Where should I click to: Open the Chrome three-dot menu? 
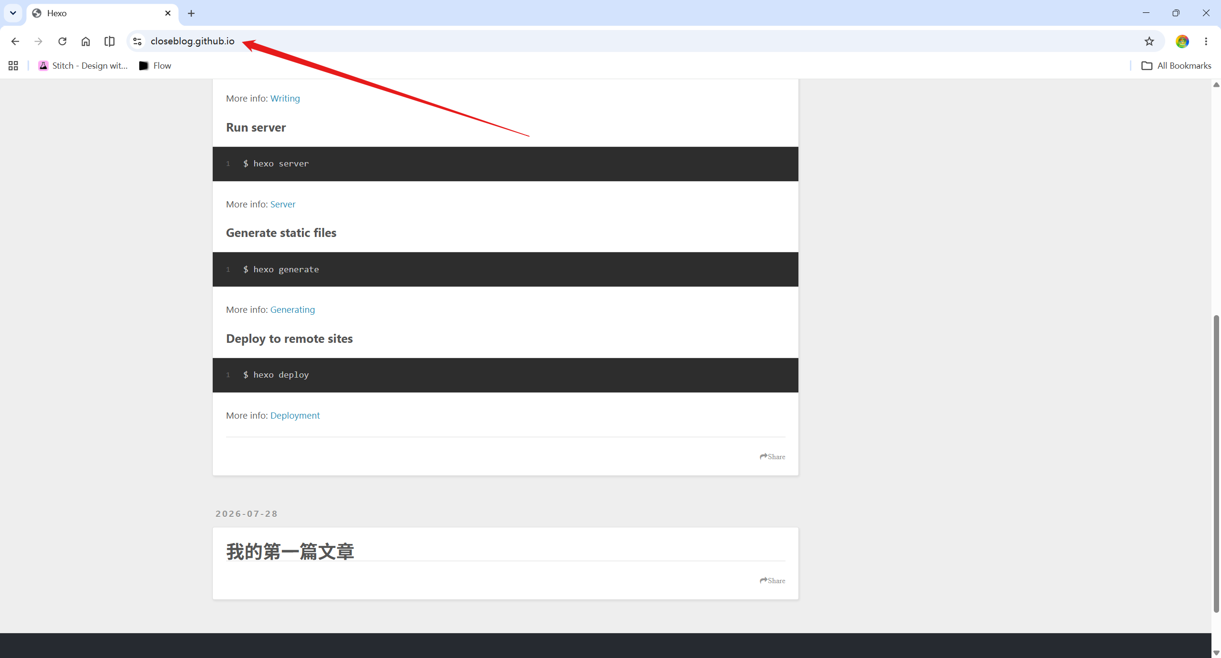coord(1206,41)
